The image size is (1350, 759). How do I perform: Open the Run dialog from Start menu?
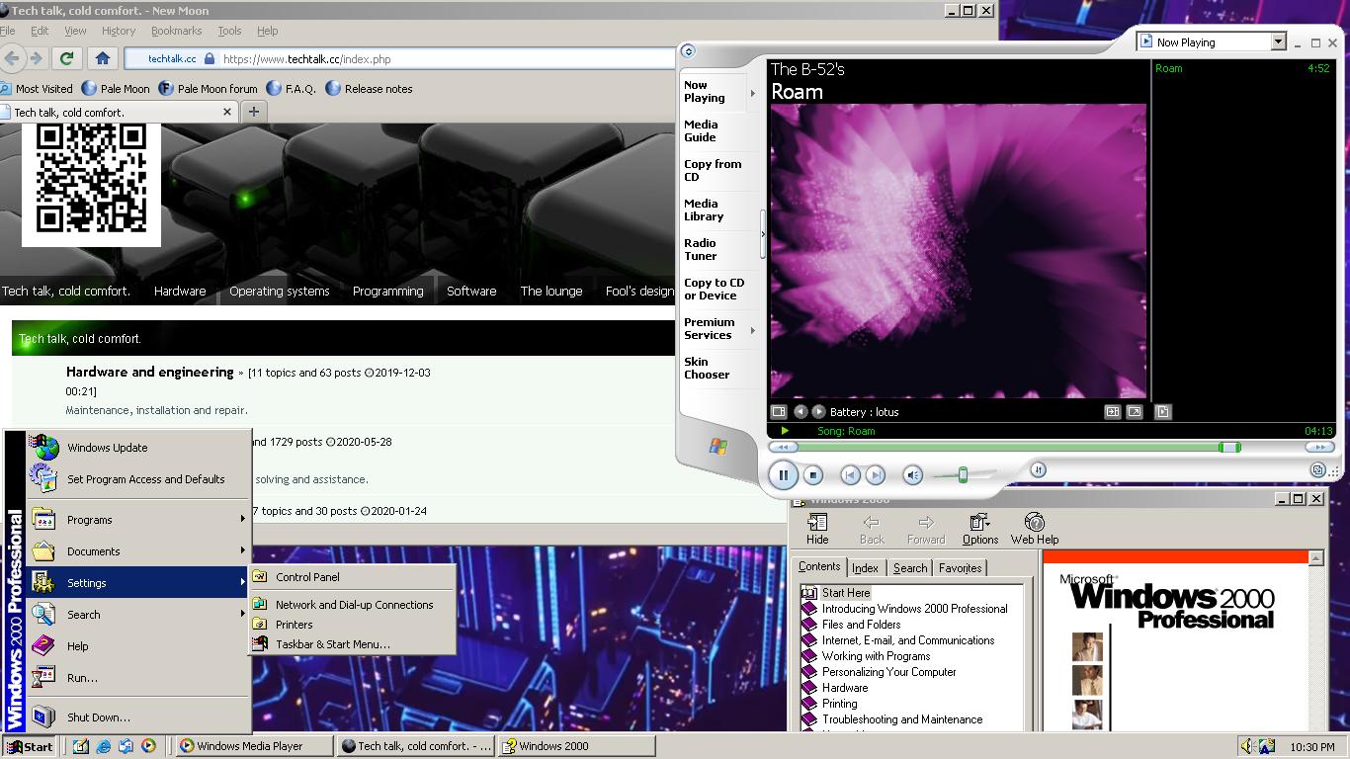(138, 678)
